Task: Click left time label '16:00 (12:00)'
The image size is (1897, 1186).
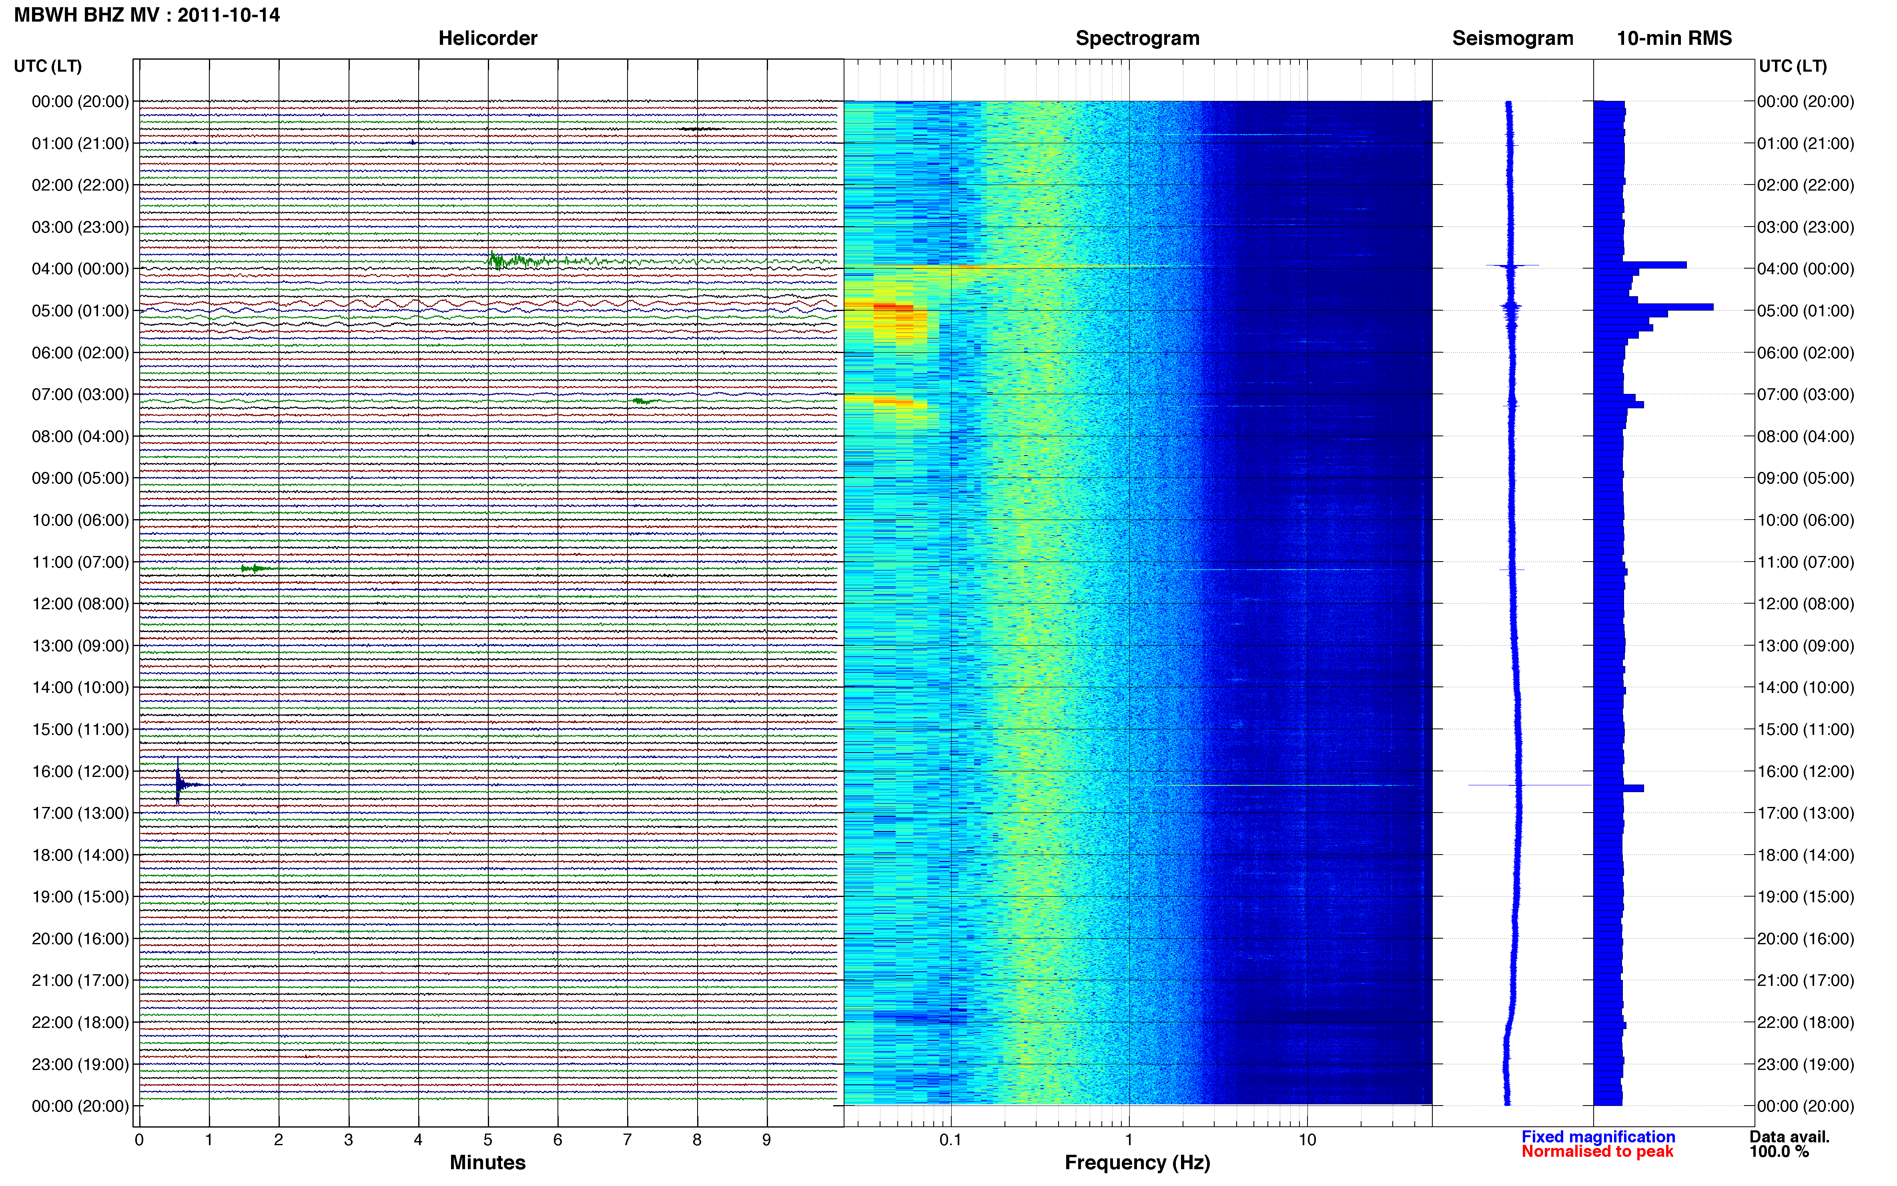Action: pos(80,771)
